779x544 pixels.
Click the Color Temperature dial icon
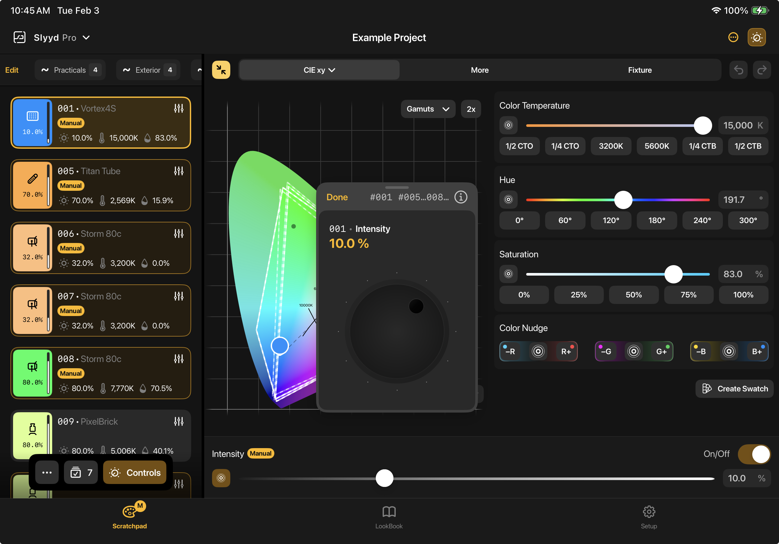(508, 125)
